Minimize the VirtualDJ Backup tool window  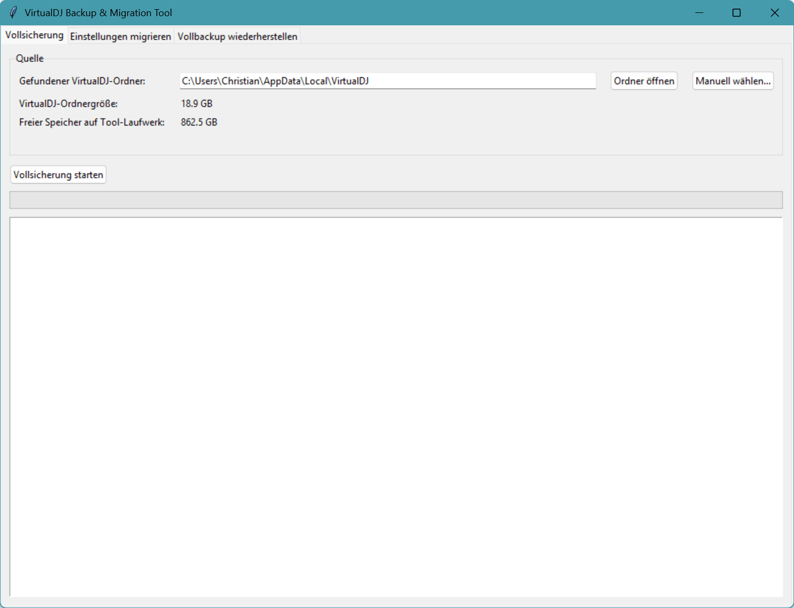(x=699, y=12)
